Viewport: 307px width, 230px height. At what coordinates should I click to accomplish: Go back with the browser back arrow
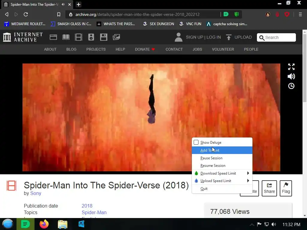click(x=7, y=14)
